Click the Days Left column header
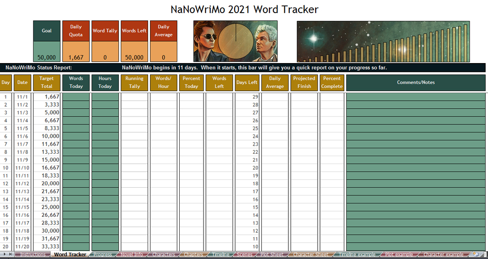Viewport: 488px width, 259px height. coord(247,82)
